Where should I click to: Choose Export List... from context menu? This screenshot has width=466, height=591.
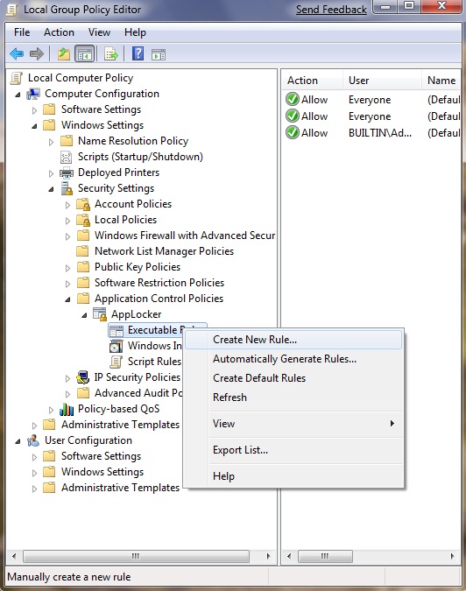(x=293, y=450)
